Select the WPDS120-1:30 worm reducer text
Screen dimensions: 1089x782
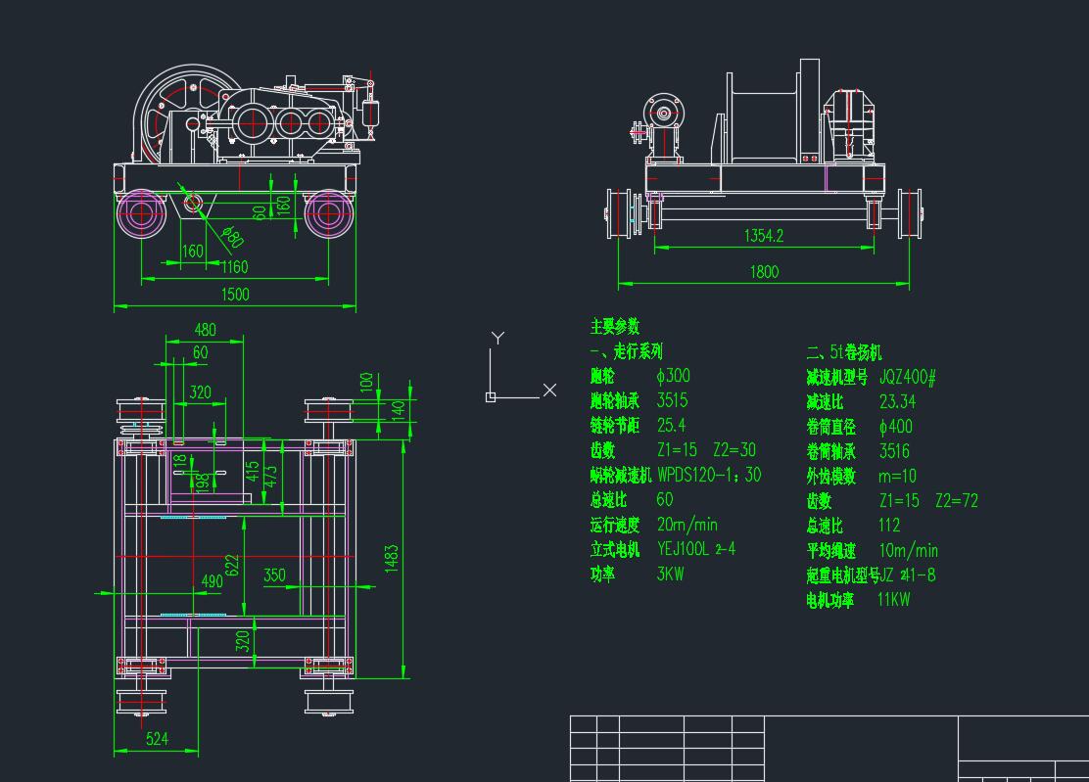[x=709, y=475]
